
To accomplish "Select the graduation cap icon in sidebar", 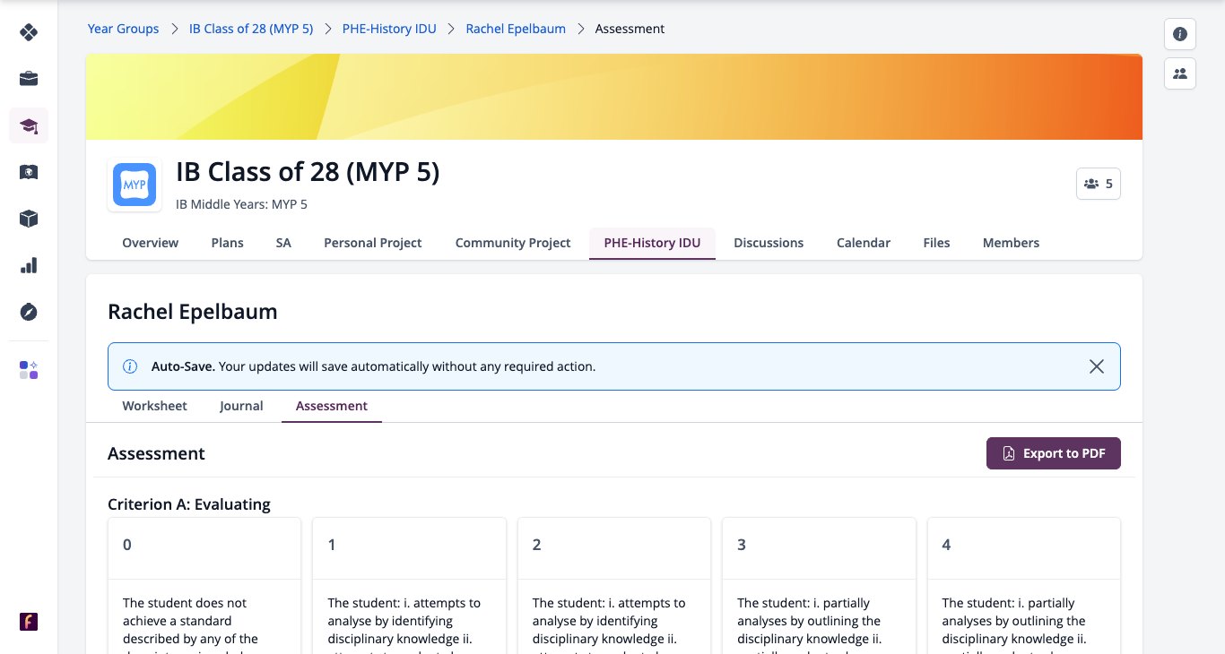I will (29, 125).
